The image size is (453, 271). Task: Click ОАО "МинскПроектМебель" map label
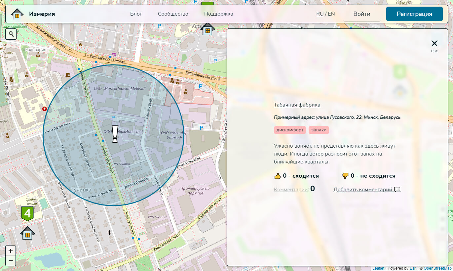(120, 89)
